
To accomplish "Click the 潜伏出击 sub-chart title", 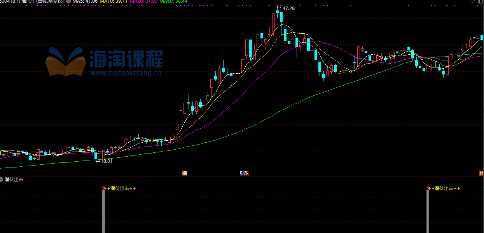I will tap(14, 179).
